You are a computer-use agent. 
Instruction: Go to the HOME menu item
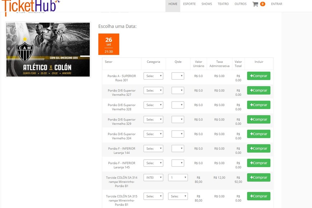(x=173, y=4)
